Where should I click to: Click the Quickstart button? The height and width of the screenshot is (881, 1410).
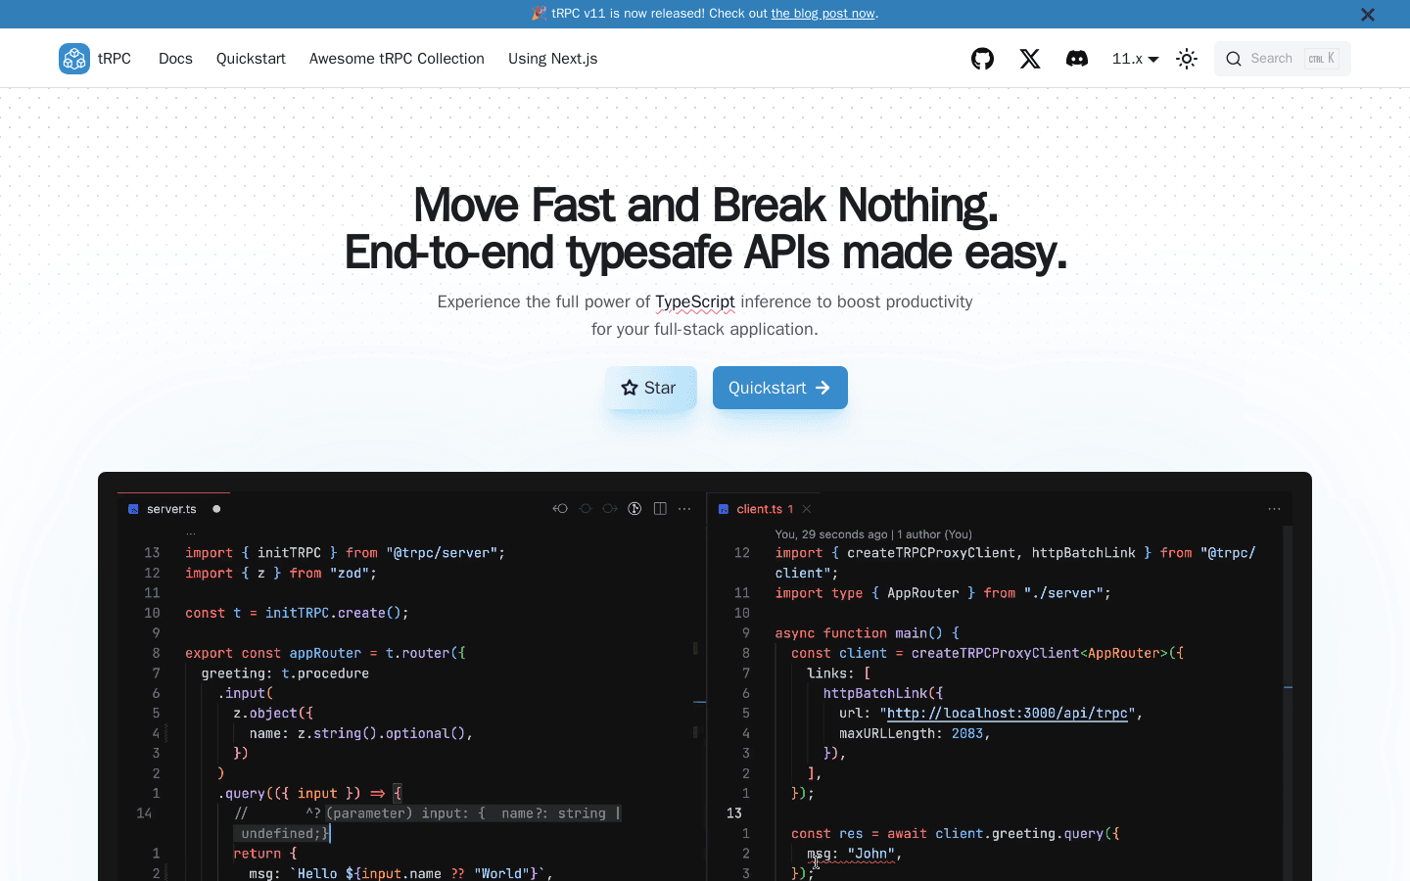point(779,388)
